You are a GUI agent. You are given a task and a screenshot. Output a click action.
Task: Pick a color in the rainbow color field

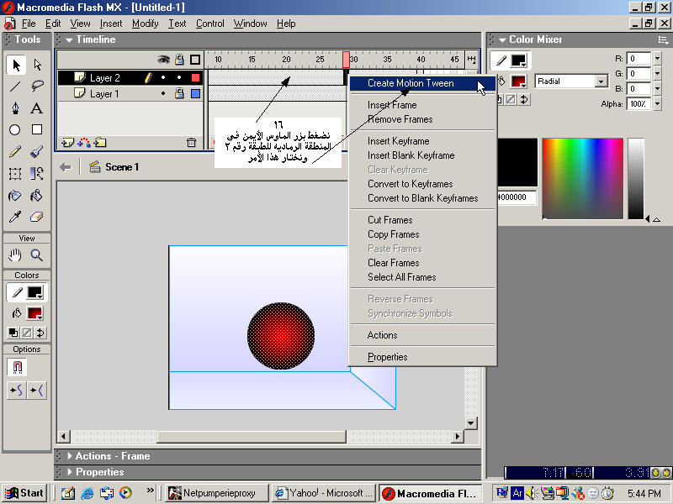point(583,178)
